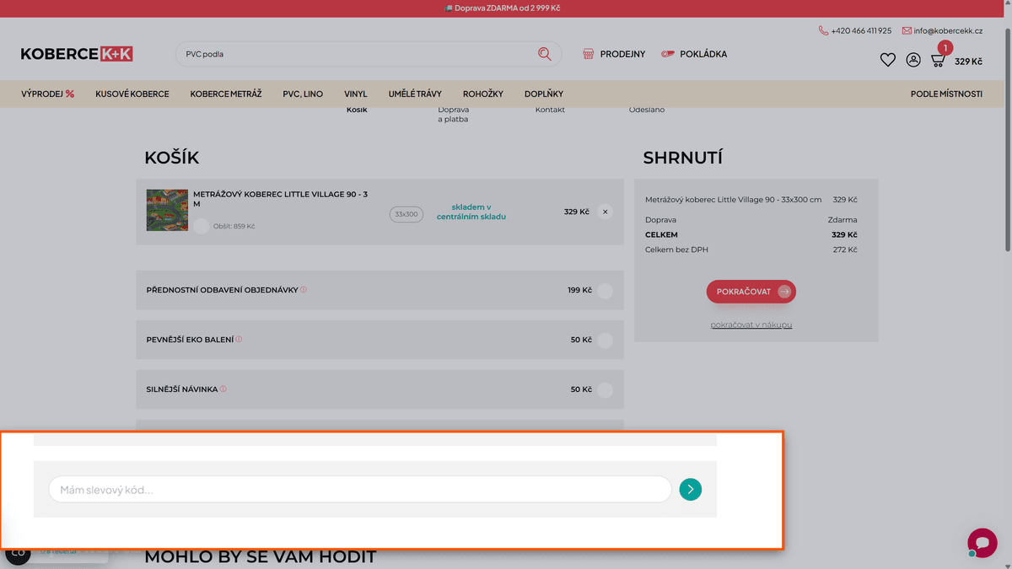Click info icon next to Silnější návinka
The height and width of the screenshot is (569, 1012).
[223, 389]
